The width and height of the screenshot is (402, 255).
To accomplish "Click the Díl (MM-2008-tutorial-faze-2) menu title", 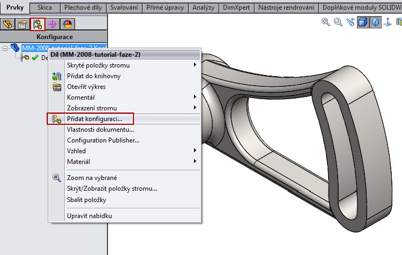I will pyautogui.click(x=124, y=55).
